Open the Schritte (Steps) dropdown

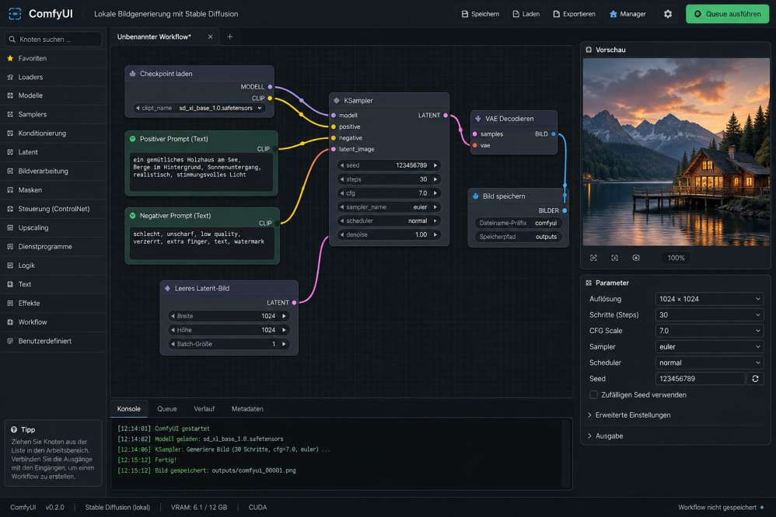point(708,315)
